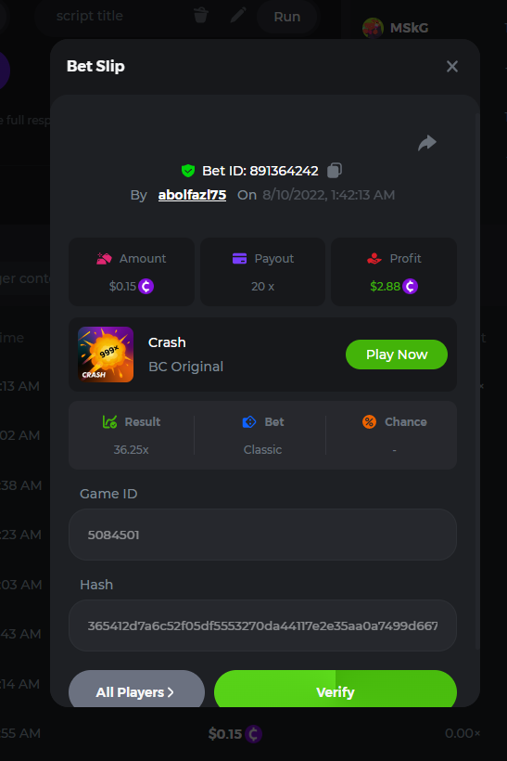
Task: Expand All Players list
Action: coord(136,689)
